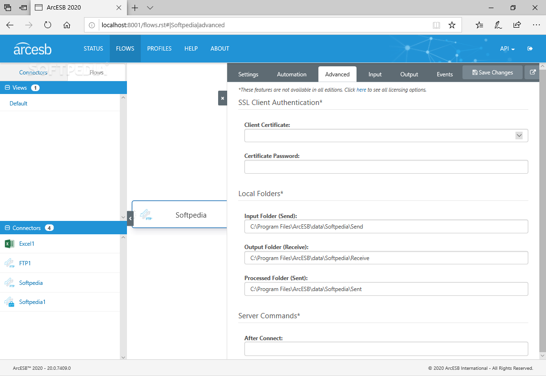Open HELP page
The height and width of the screenshot is (376, 546).
point(191,49)
